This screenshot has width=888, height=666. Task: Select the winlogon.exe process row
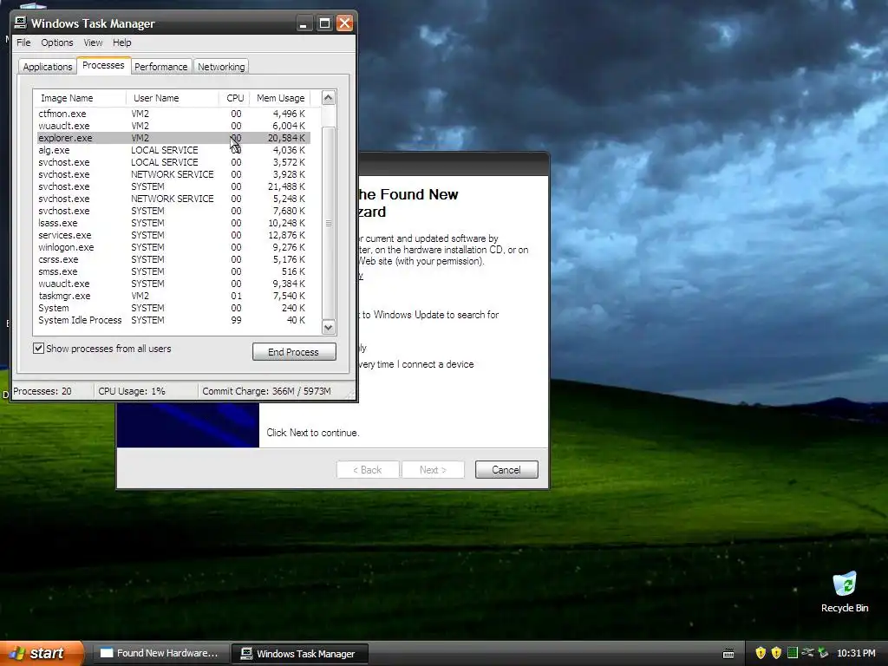pyautogui.click(x=173, y=247)
